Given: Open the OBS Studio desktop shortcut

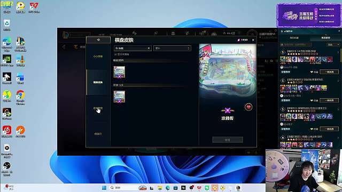Looking at the screenshot, I should [7, 169].
